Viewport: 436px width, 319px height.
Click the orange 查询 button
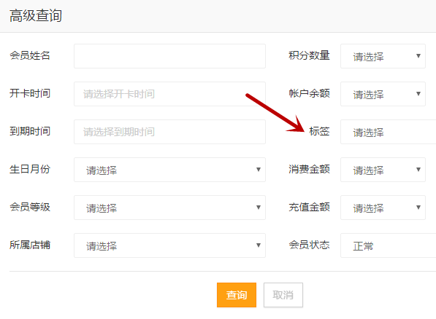[x=237, y=295]
